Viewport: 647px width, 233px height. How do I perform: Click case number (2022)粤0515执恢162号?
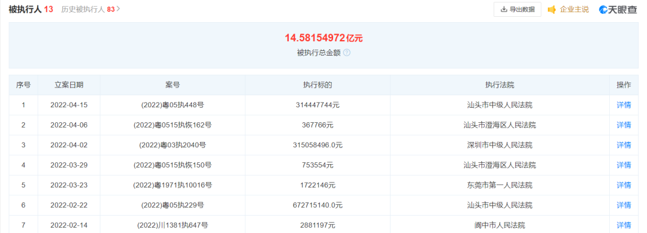[x=173, y=125]
